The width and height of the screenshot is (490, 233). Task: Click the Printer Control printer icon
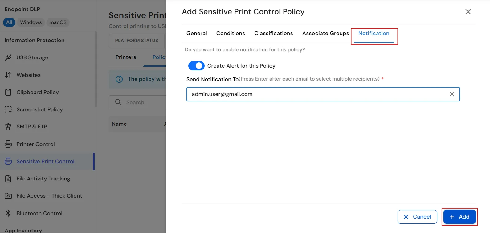click(x=8, y=144)
